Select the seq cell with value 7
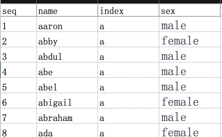Screen dimensions: 222x137 pos(18,116)
